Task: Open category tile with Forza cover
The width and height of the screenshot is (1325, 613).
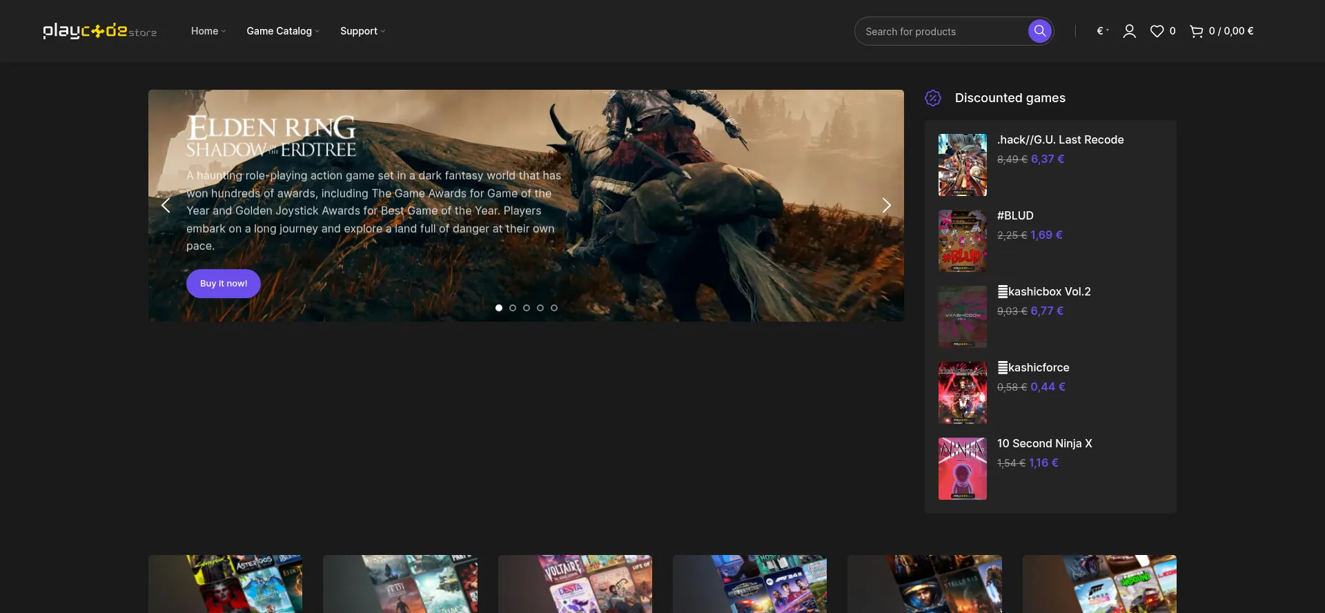Action: [x=1099, y=584]
